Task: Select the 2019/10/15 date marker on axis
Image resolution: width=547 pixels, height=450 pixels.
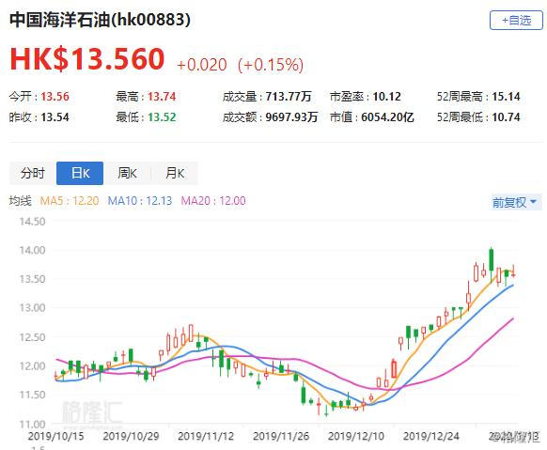Action: [x=55, y=436]
